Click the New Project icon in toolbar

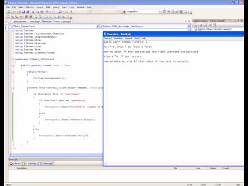(x=9, y=12)
